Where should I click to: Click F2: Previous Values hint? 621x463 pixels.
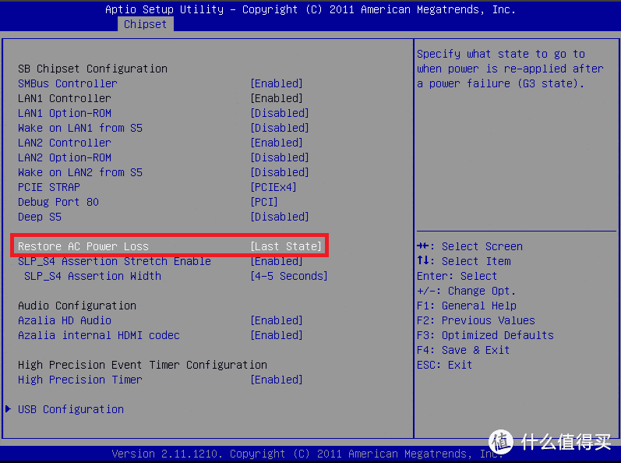pyautogui.click(x=476, y=320)
